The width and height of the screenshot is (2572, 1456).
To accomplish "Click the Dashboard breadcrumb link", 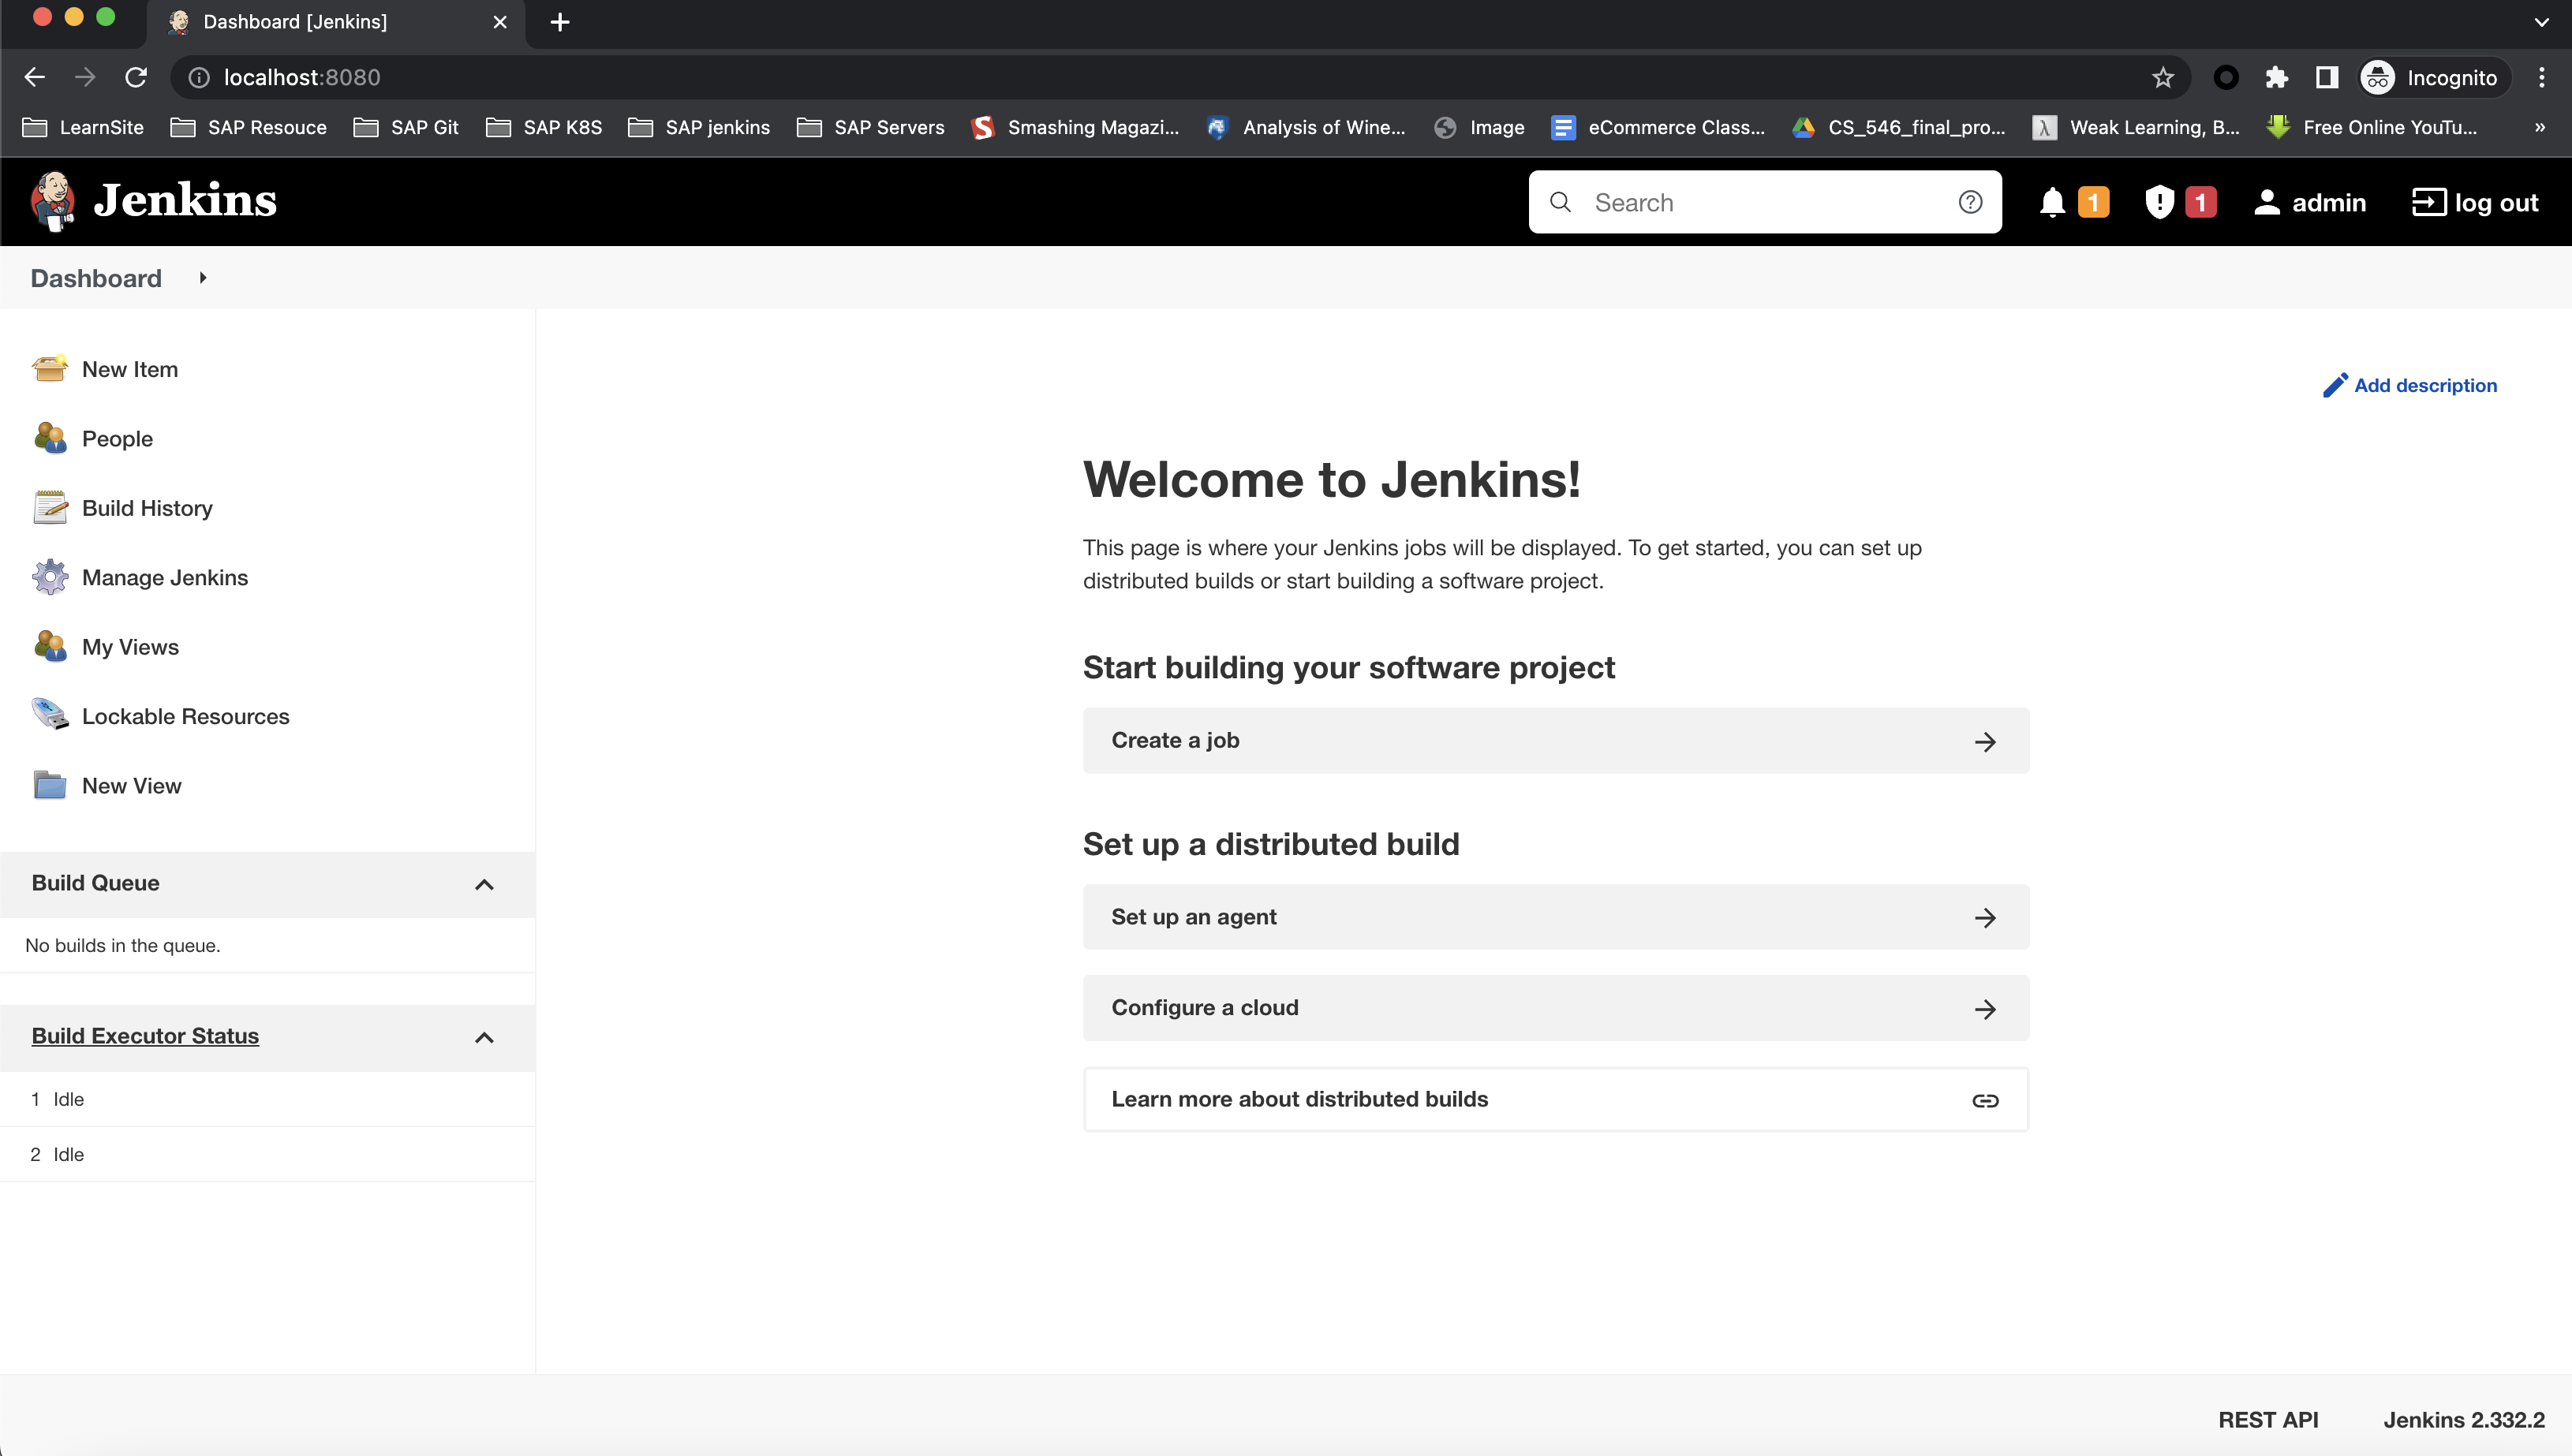I will click(x=96, y=278).
